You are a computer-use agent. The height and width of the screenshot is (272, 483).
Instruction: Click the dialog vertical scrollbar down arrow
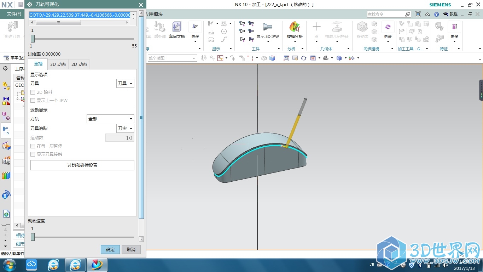(141, 239)
